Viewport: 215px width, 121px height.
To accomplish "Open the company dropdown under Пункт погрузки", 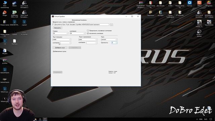I will click(66, 43).
